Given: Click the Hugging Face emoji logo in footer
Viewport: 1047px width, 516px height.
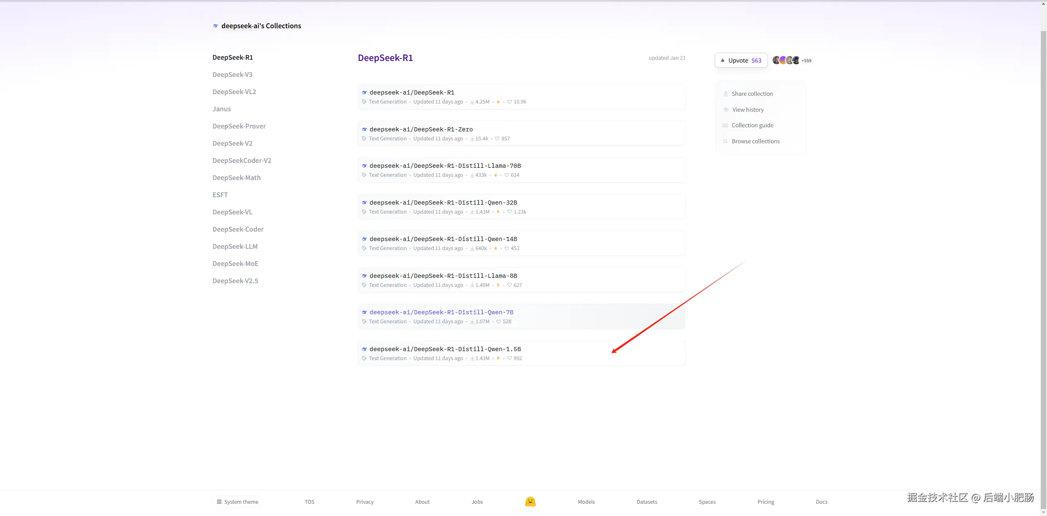Looking at the screenshot, I should (x=530, y=502).
